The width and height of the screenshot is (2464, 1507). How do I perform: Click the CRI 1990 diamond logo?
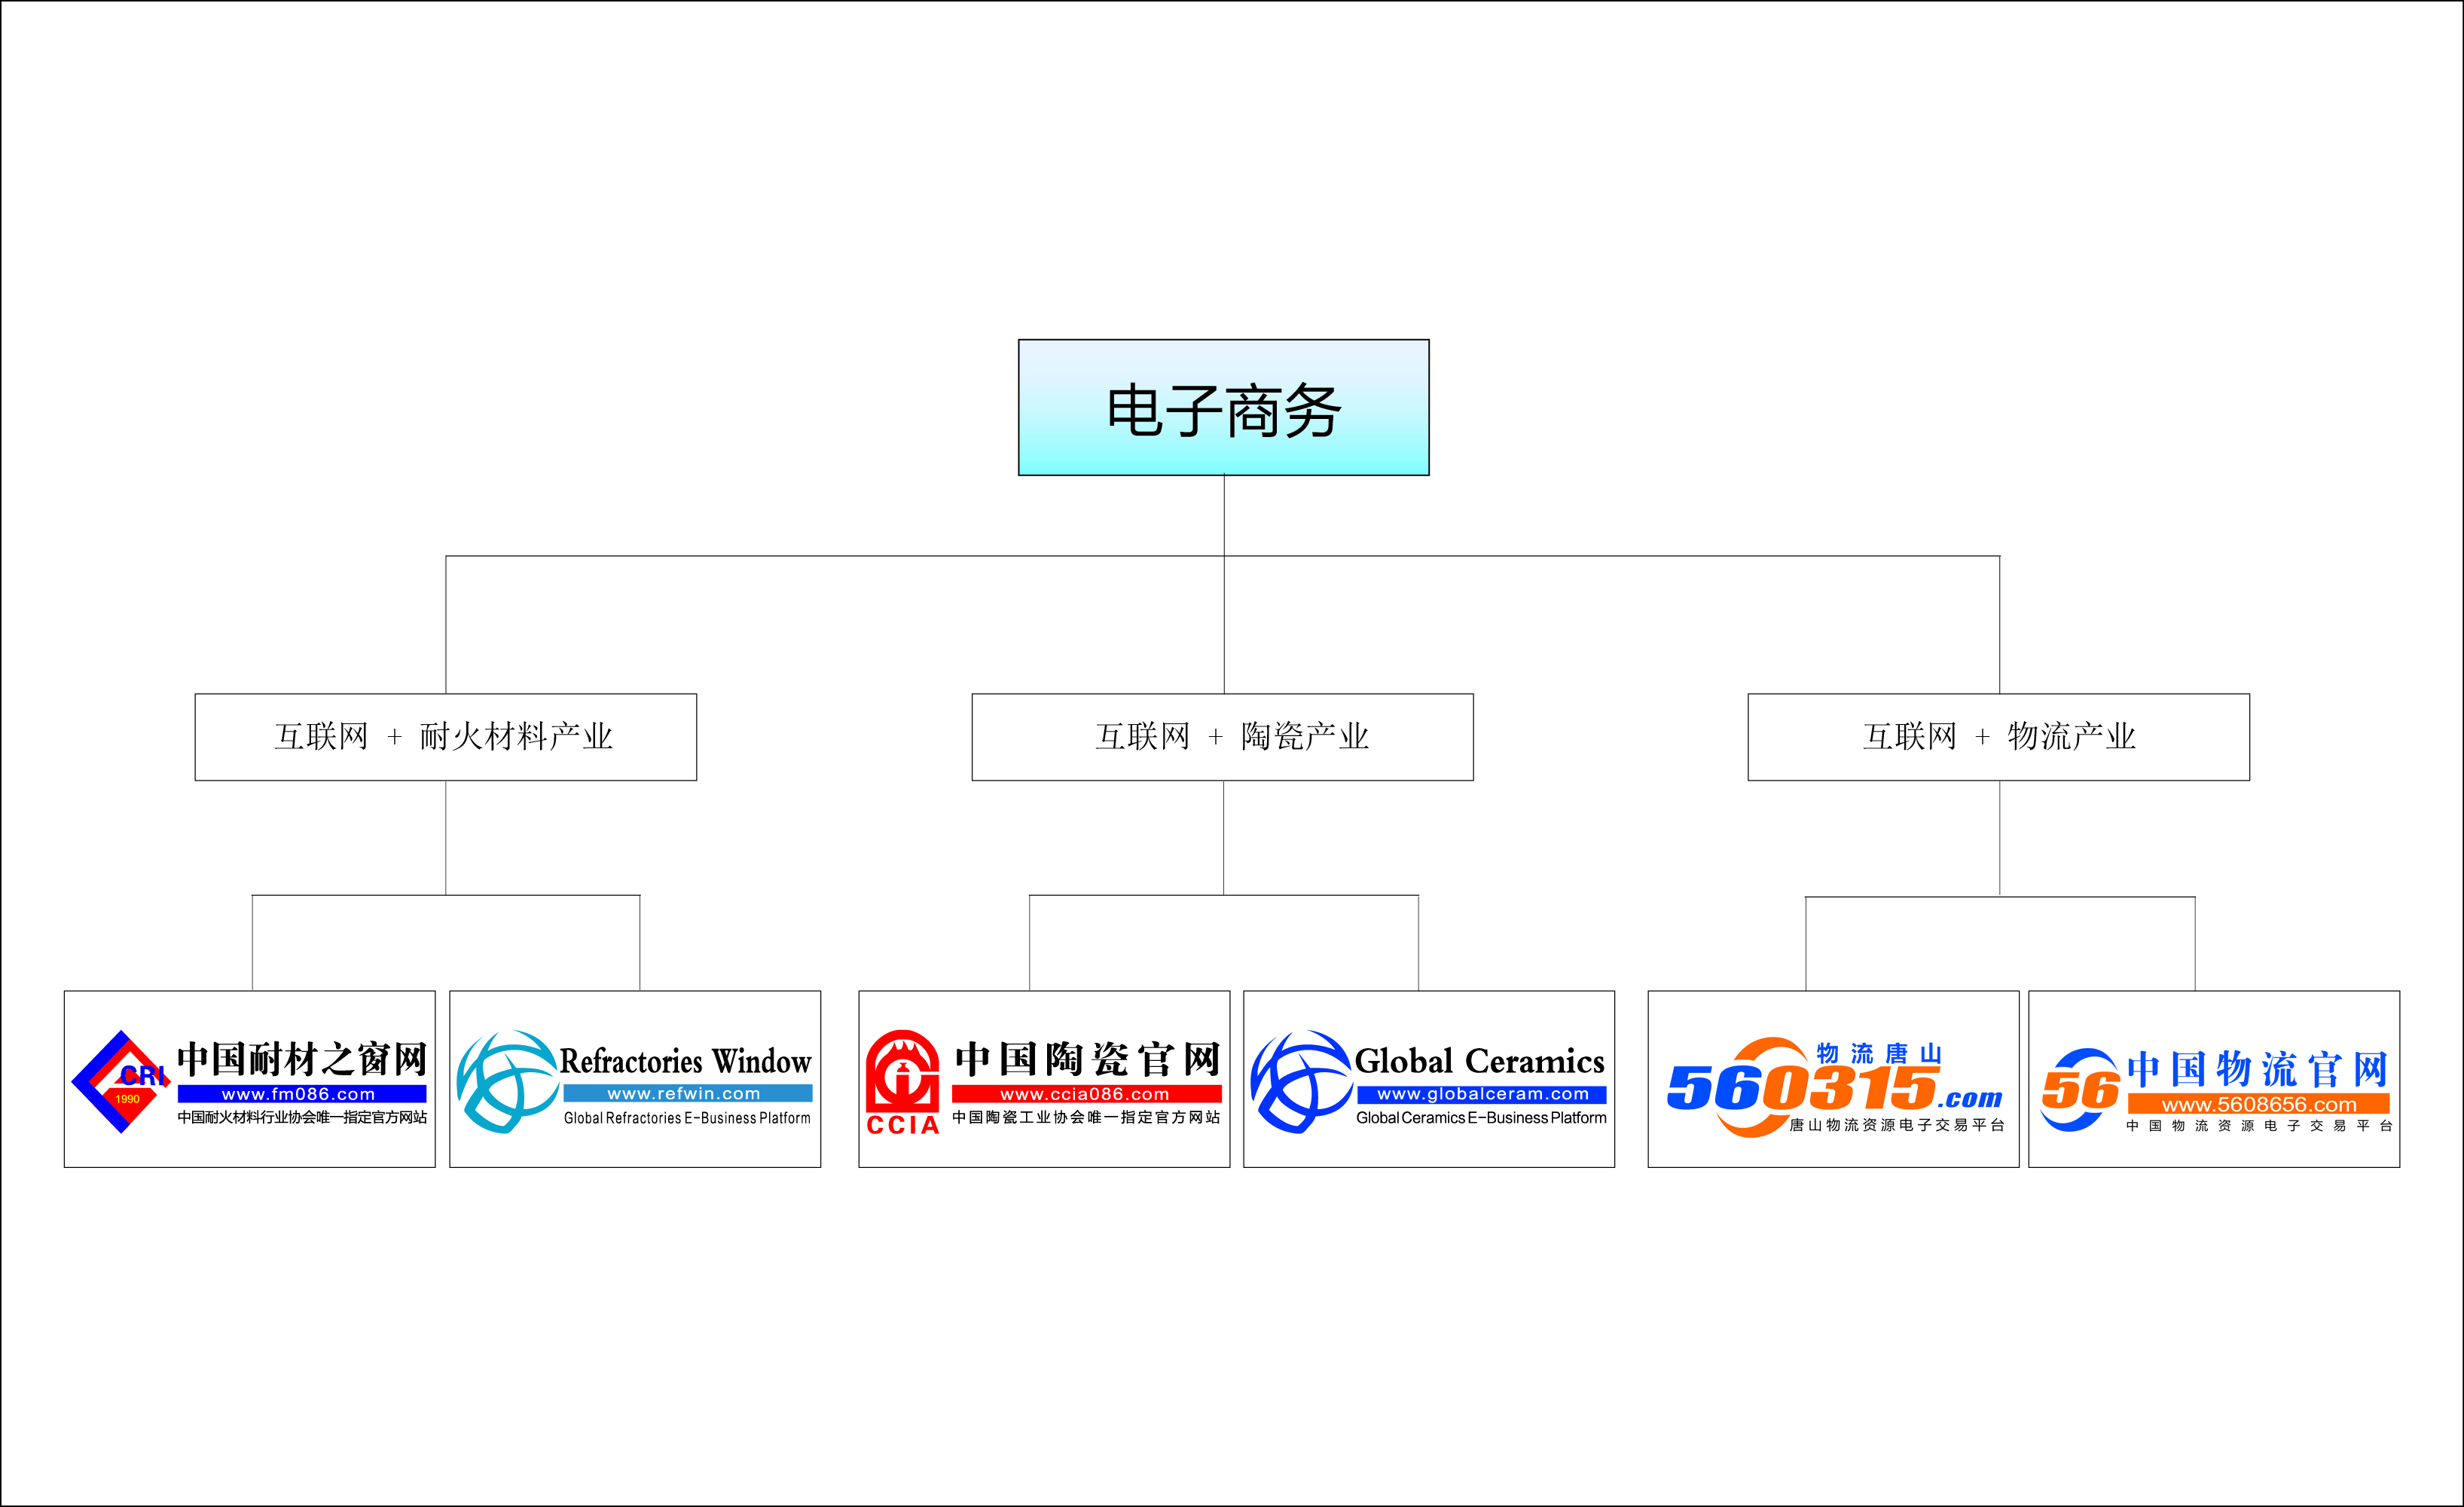point(120,1081)
